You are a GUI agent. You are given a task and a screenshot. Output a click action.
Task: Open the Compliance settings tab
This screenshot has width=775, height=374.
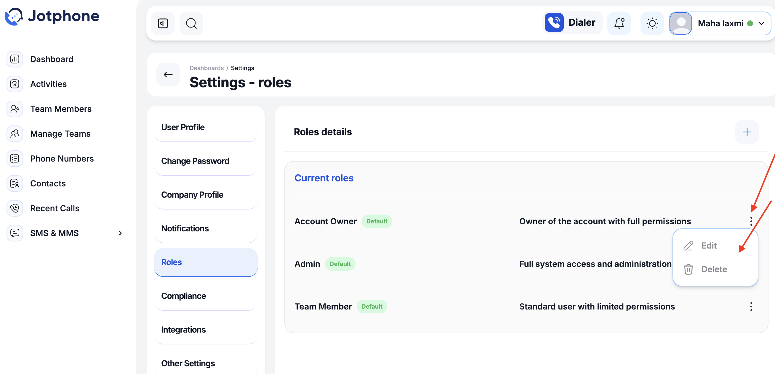[x=206, y=296]
